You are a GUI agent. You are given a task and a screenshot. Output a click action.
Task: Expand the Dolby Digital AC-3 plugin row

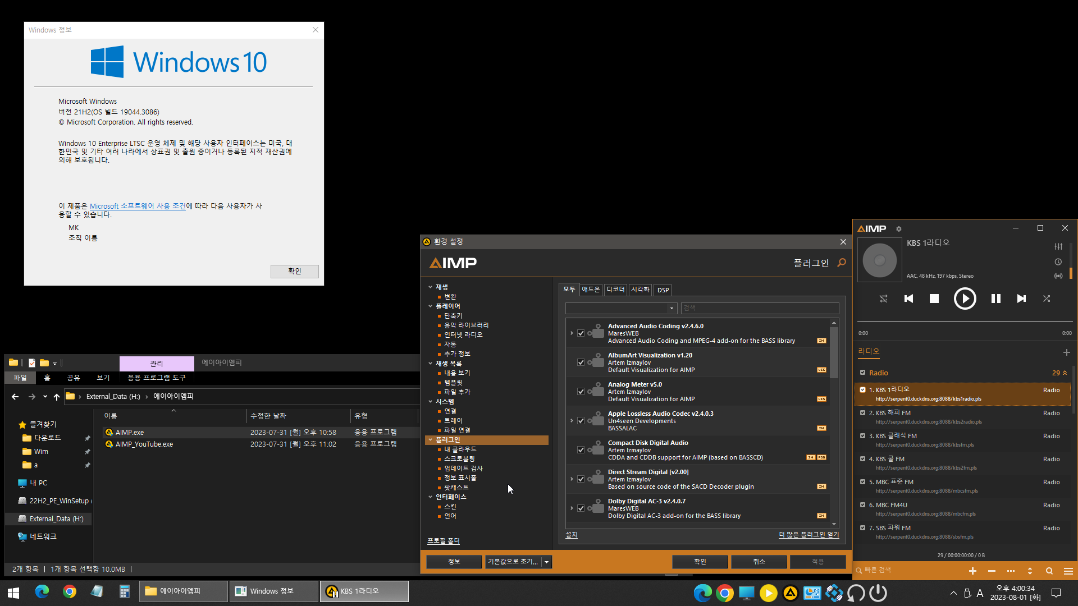pos(572,508)
